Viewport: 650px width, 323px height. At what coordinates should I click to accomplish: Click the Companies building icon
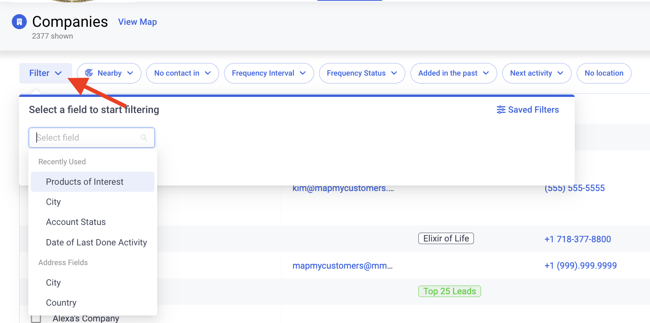coord(19,22)
